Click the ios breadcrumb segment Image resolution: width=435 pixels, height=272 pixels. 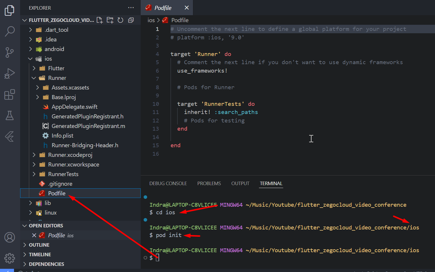tap(151, 20)
